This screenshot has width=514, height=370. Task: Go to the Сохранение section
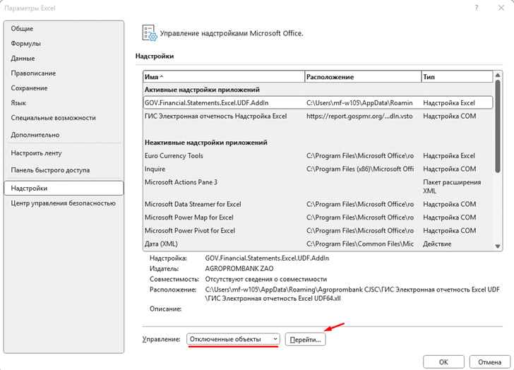(x=29, y=88)
